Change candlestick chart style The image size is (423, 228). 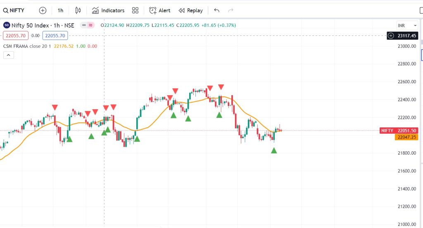pos(78,10)
